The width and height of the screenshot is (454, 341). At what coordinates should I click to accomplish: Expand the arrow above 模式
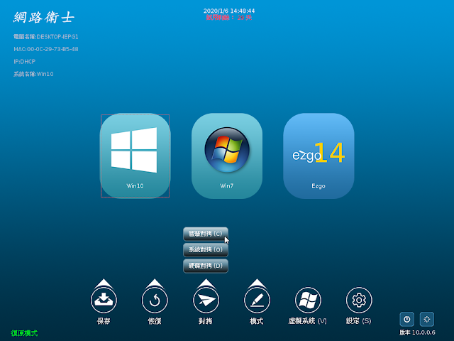[257, 283]
